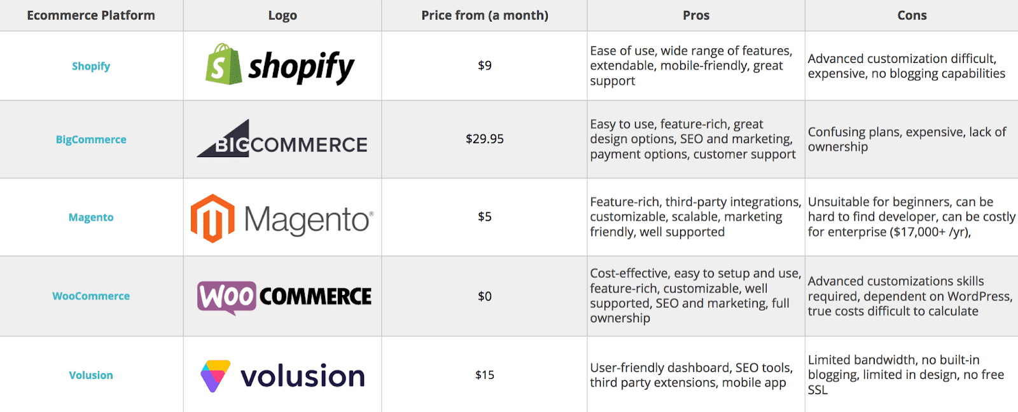The image size is (1018, 412).
Task: Open the BigCommerce platform link
Action: click(91, 139)
